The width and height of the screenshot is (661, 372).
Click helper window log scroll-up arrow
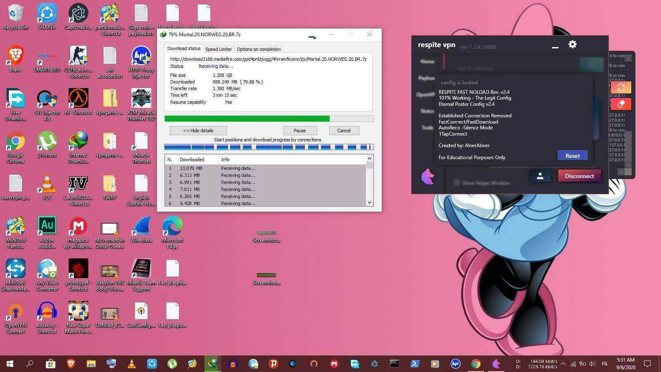coord(628,58)
